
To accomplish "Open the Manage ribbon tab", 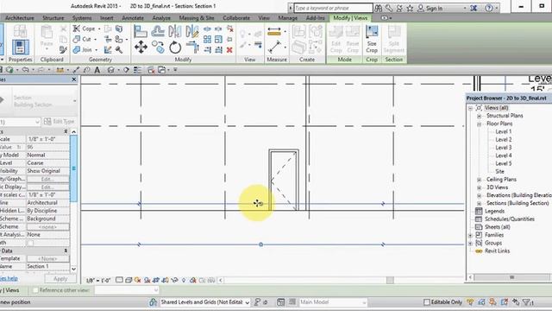I will point(287,18).
